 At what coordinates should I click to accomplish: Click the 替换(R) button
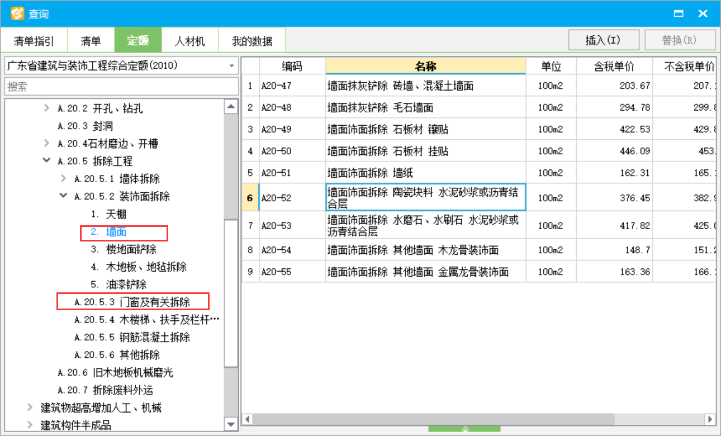pos(680,40)
